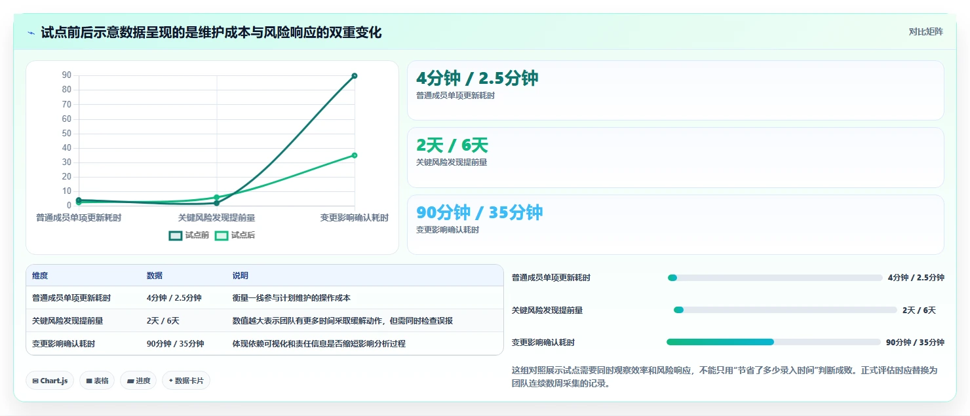This screenshot has height=416, width=970.
Task: Click chart axis label 关键风险发现提前量
Action: pos(216,217)
